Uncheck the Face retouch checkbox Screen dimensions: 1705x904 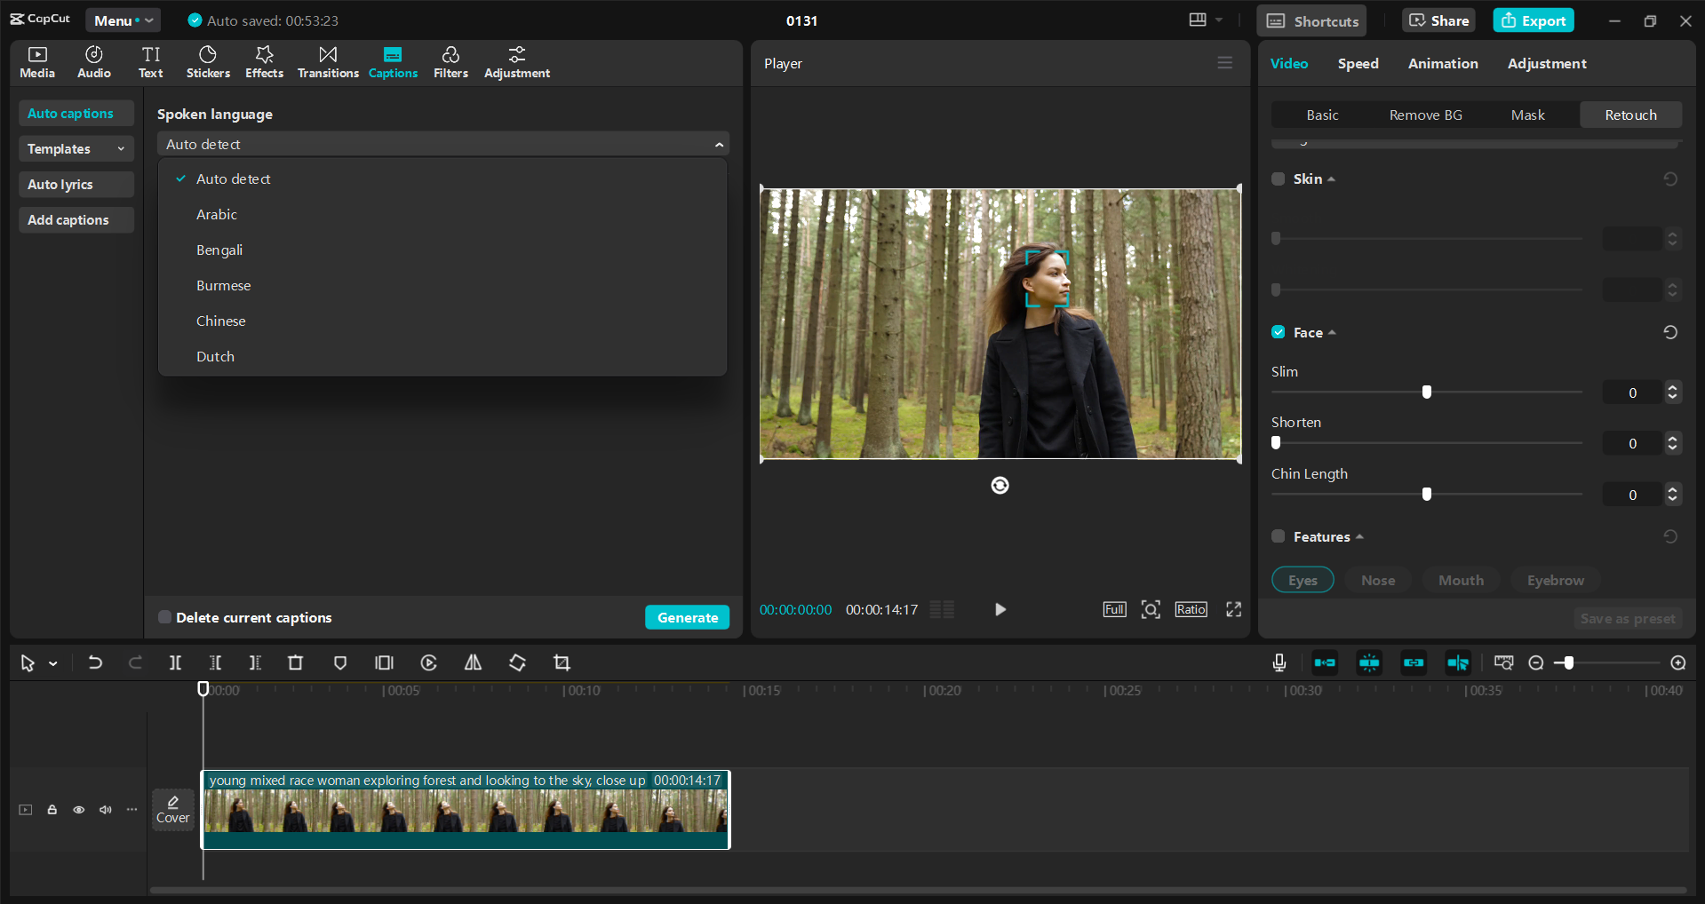(x=1278, y=332)
